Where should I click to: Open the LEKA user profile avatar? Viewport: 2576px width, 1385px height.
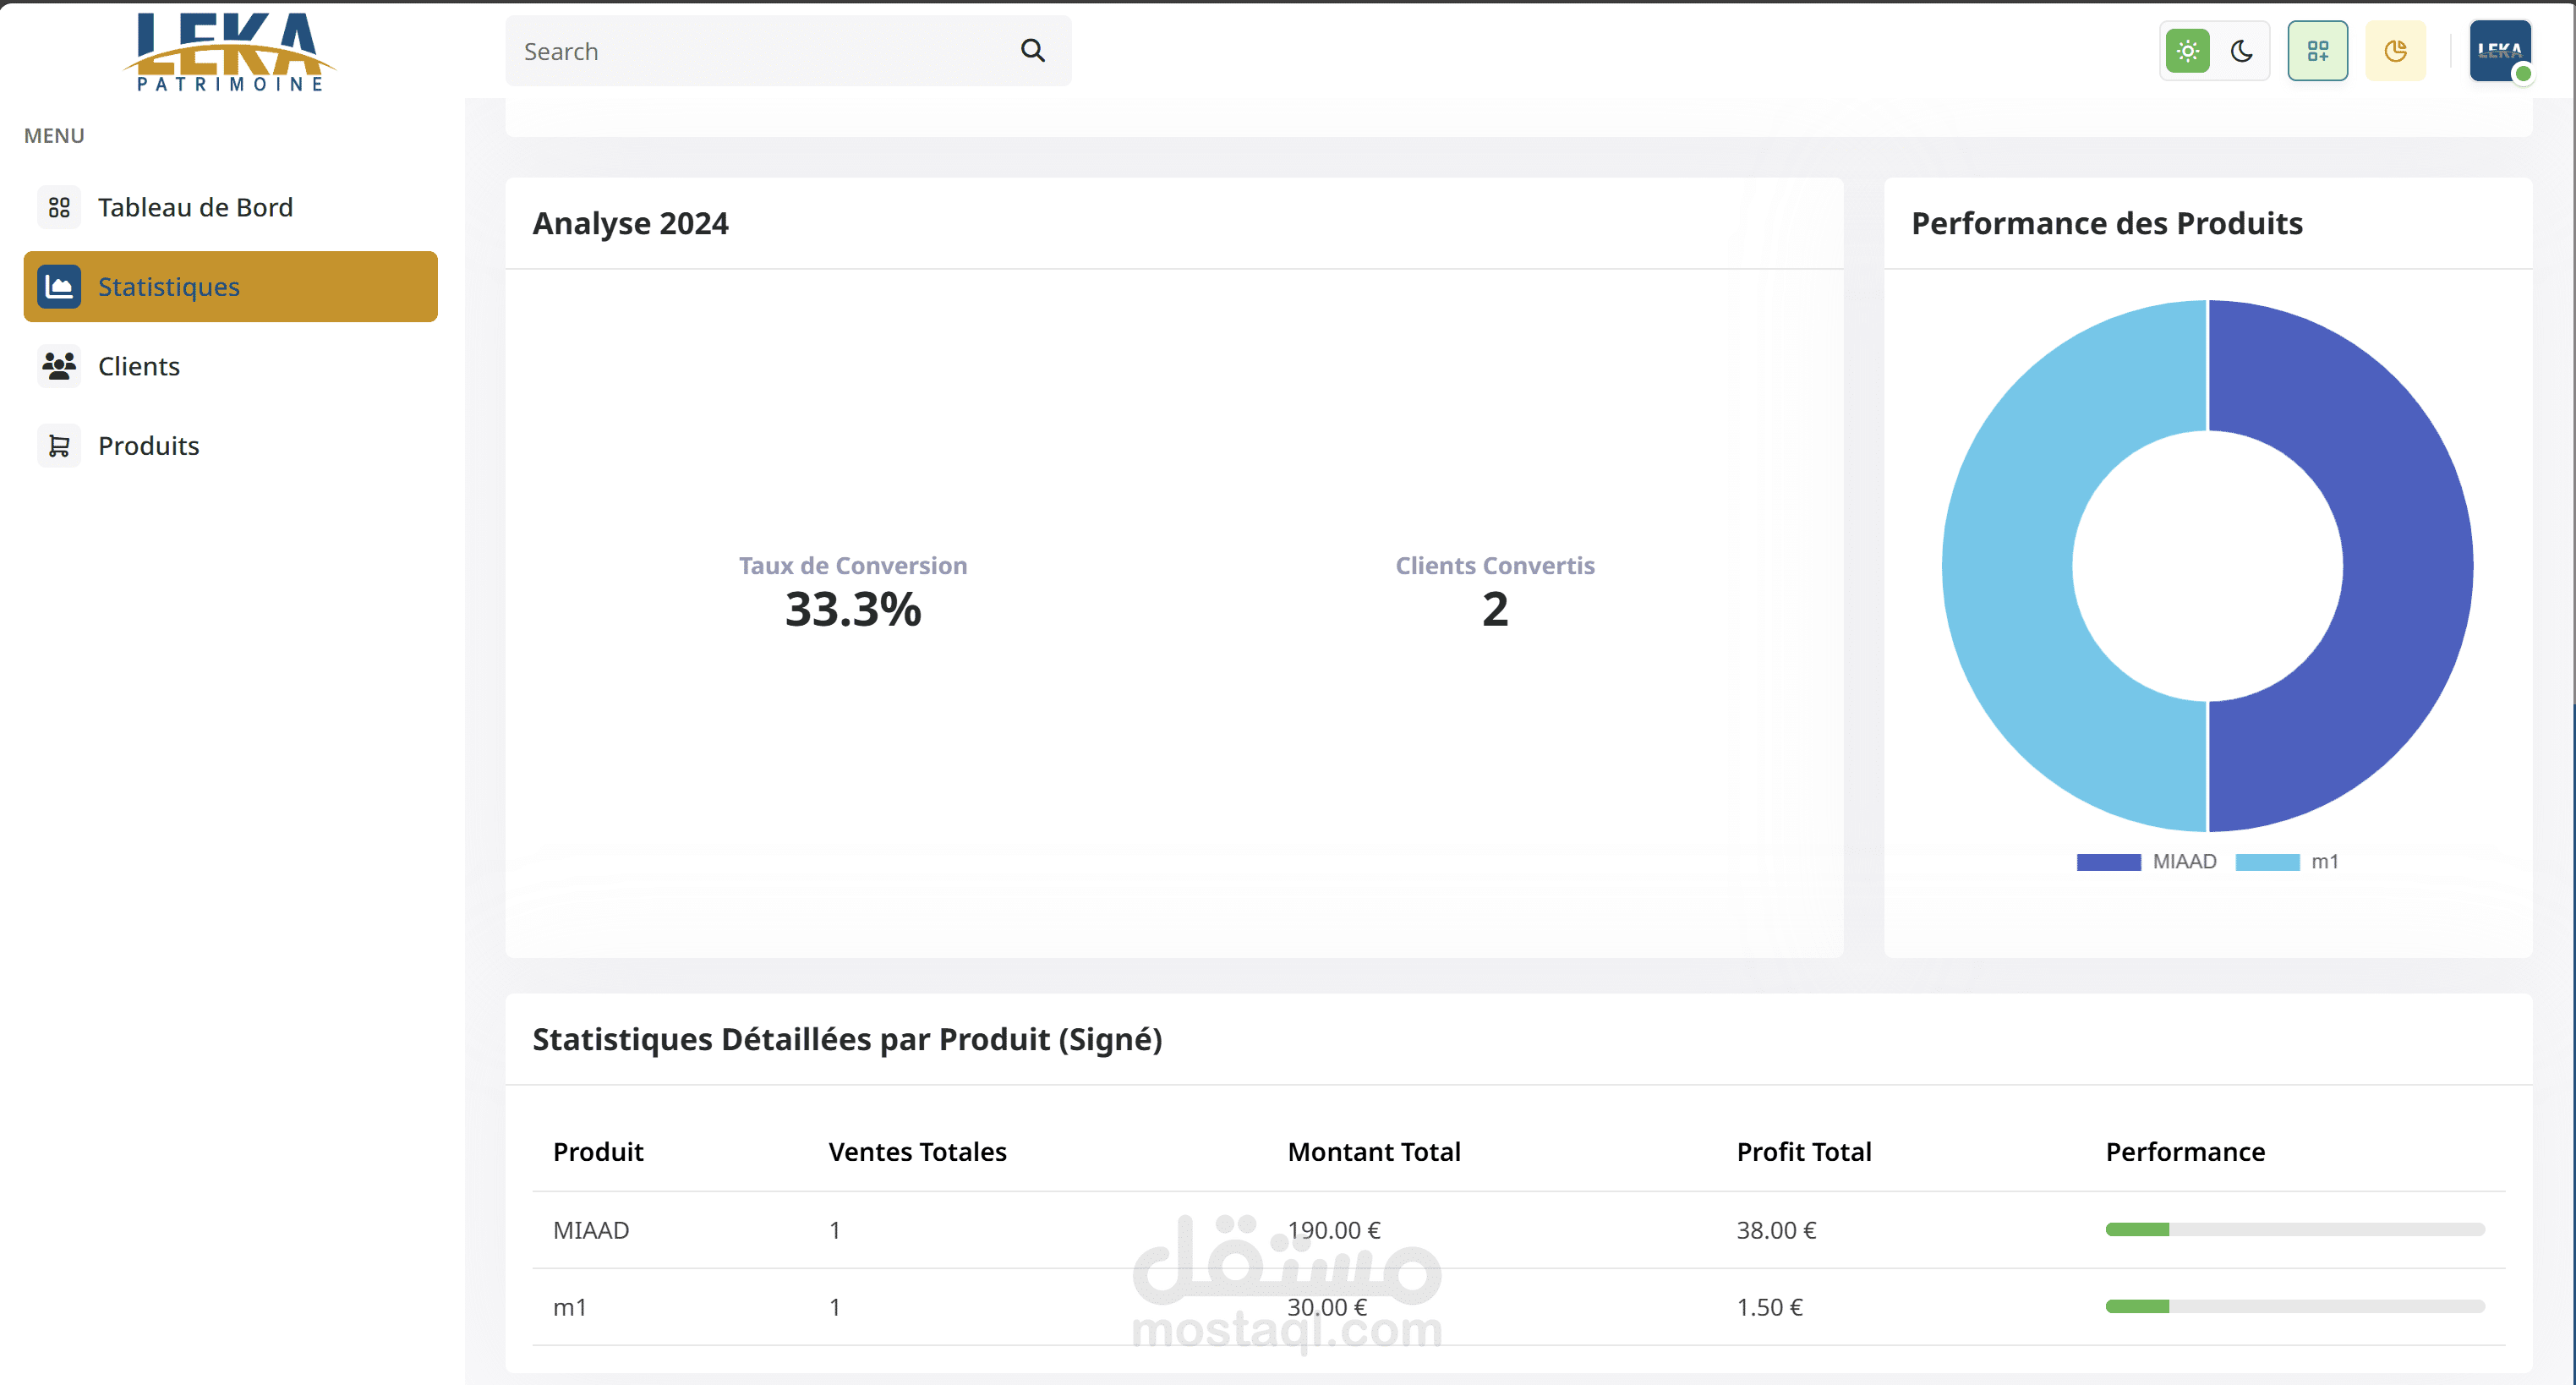coord(2499,51)
